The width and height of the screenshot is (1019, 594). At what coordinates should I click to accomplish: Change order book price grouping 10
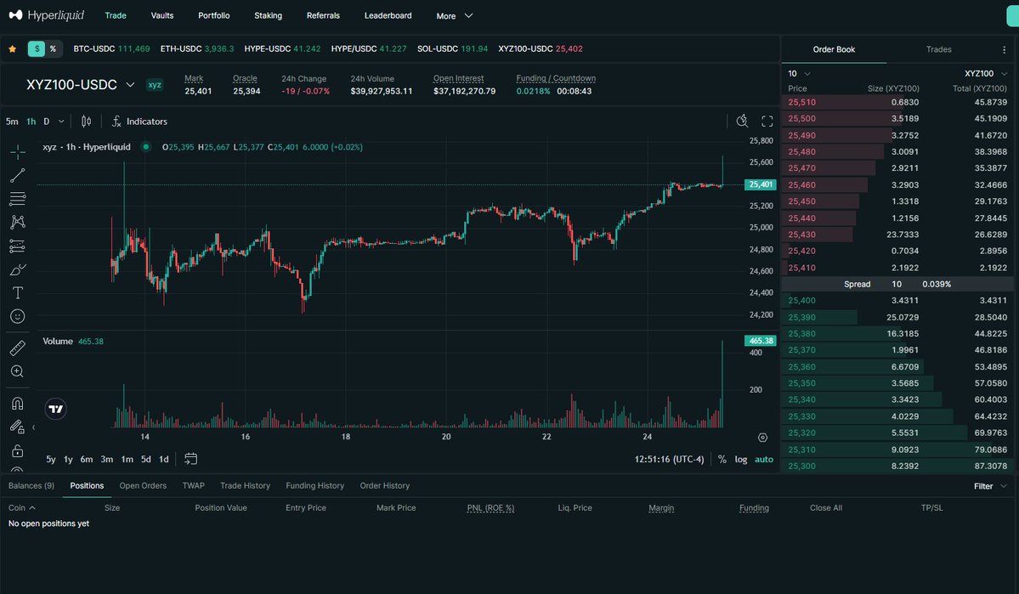click(800, 73)
